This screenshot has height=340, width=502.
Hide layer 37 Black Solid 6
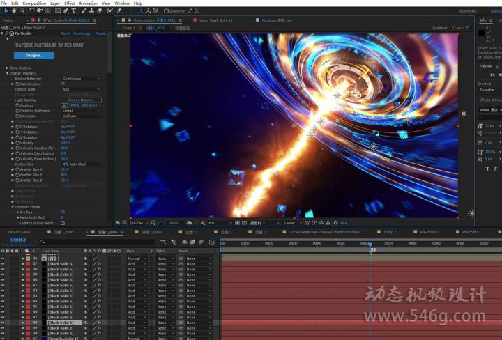[x=3, y=264]
